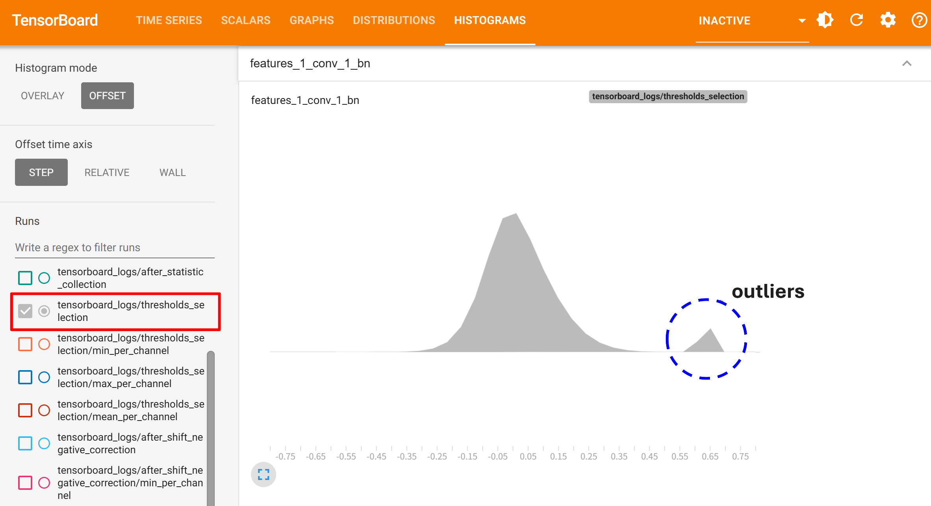Image resolution: width=931 pixels, height=506 pixels.
Task: Set offset time axis to RELATIVE
Action: point(107,172)
